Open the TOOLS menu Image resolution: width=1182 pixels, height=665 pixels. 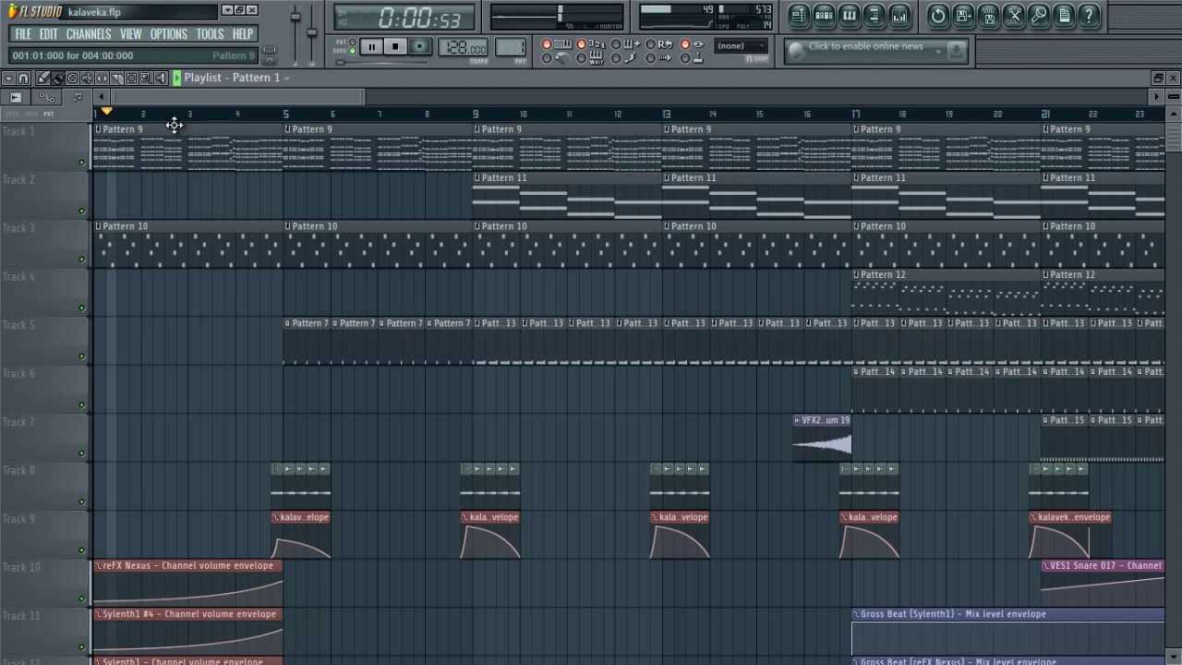pyautogui.click(x=210, y=34)
